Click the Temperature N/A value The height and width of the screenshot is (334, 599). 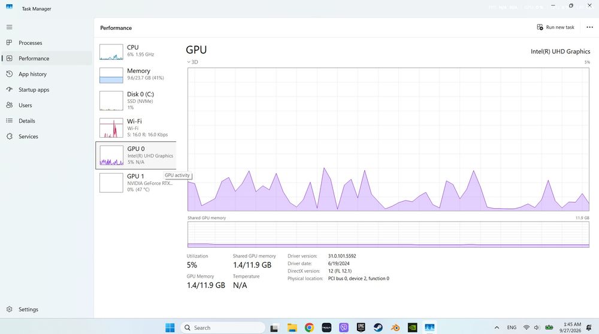[x=240, y=285]
